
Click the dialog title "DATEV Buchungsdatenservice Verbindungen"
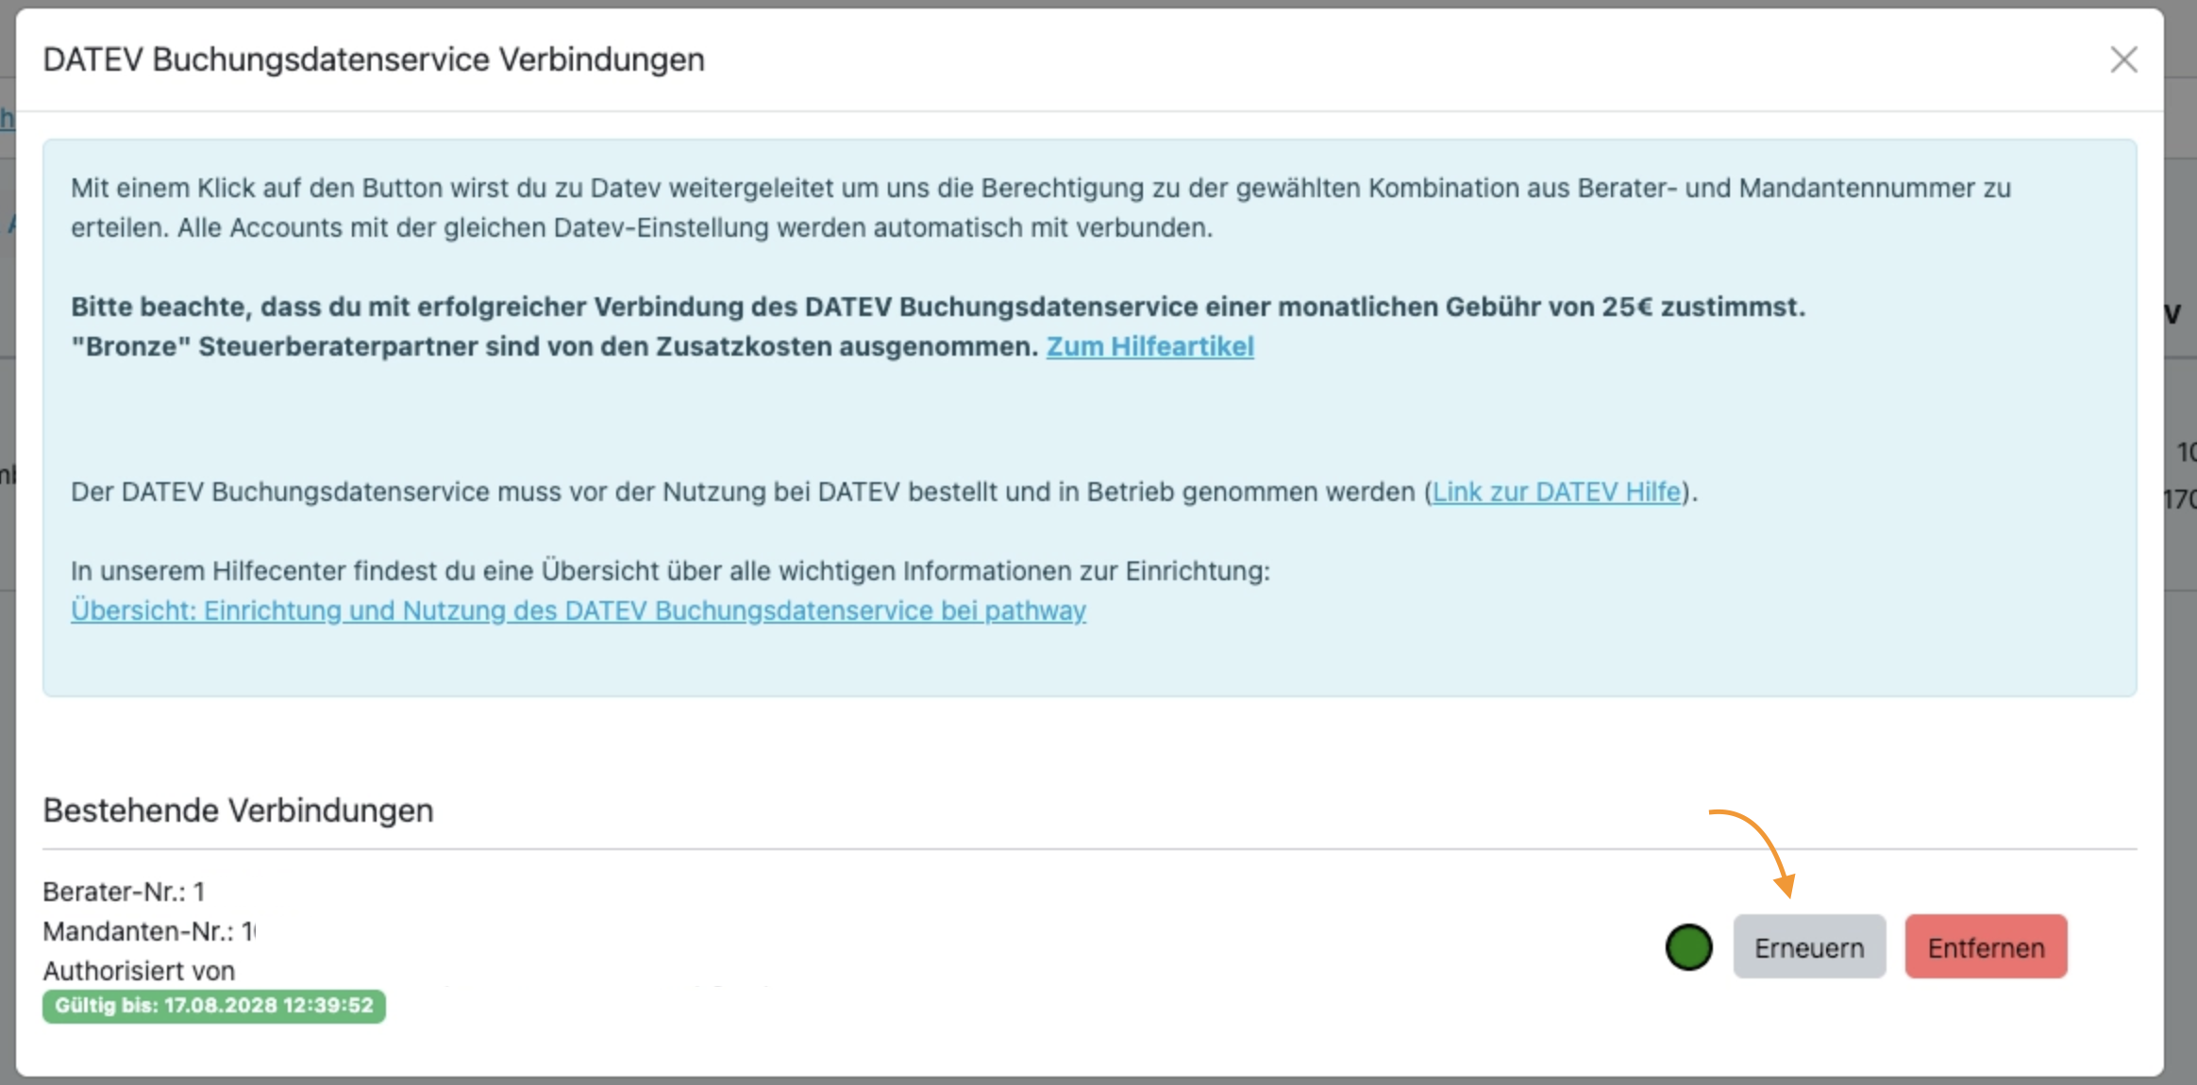click(374, 59)
